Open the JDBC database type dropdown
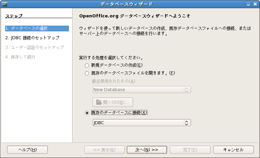This screenshot has height=158, width=260. click(x=142, y=123)
